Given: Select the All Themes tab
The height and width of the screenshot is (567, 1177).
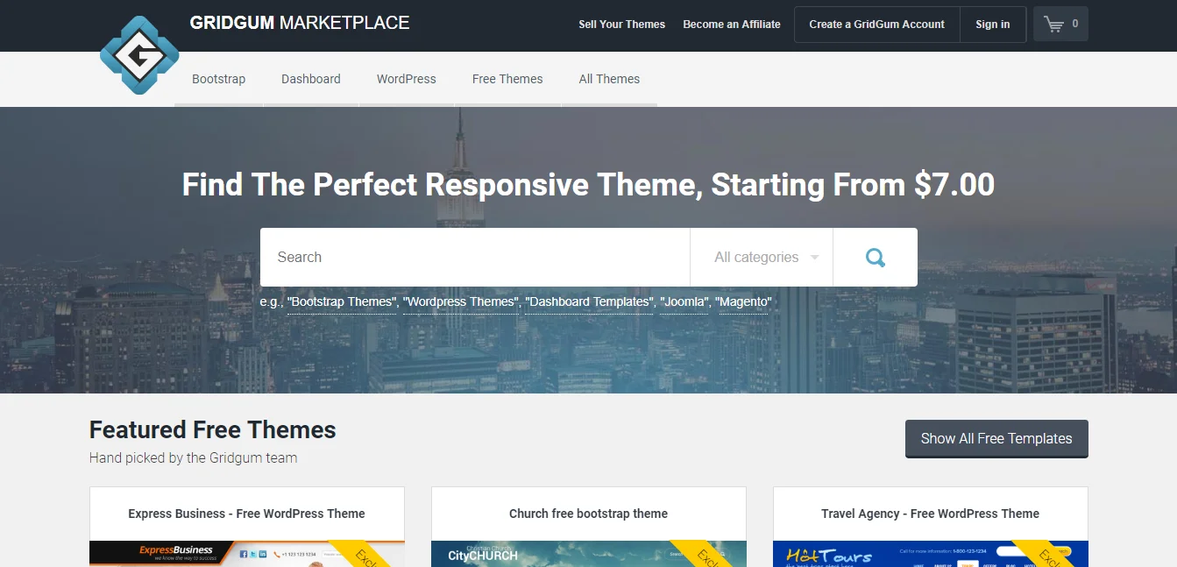Looking at the screenshot, I should click(609, 79).
